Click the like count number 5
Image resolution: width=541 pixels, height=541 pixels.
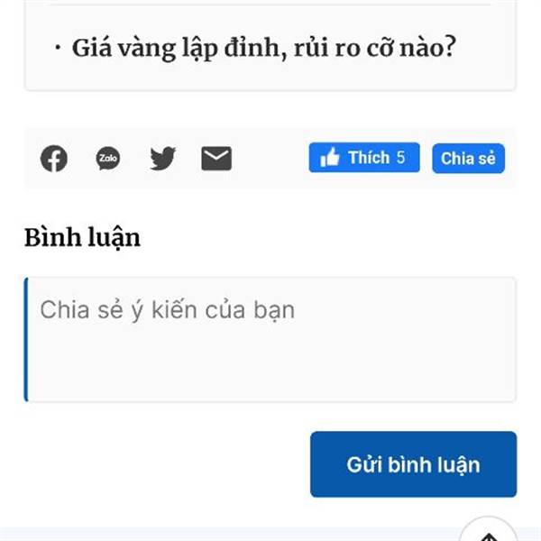(400, 157)
